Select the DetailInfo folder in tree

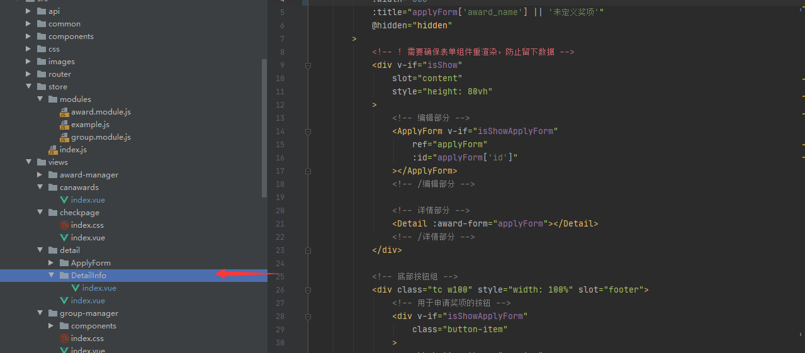pyautogui.click(x=88, y=276)
